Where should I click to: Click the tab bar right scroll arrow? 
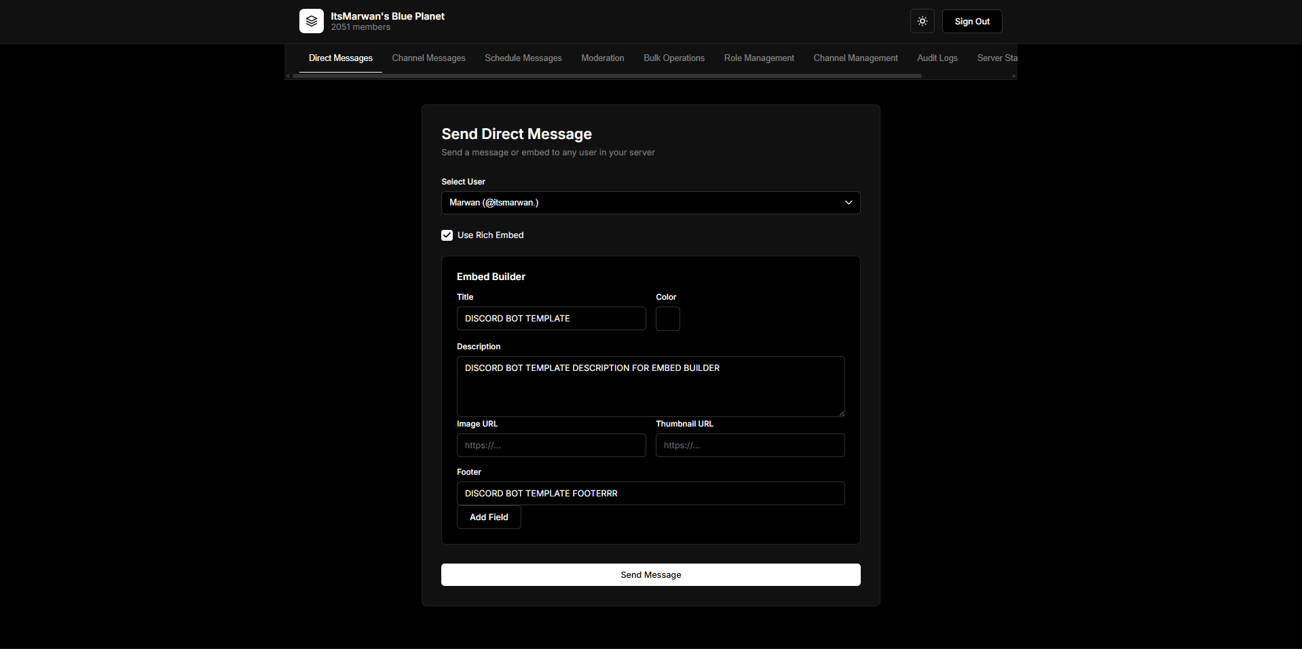point(1014,76)
